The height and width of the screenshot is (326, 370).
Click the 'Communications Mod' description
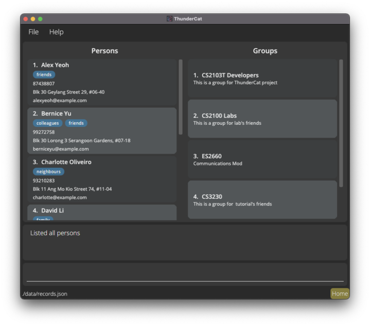click(x=218, y=164)
